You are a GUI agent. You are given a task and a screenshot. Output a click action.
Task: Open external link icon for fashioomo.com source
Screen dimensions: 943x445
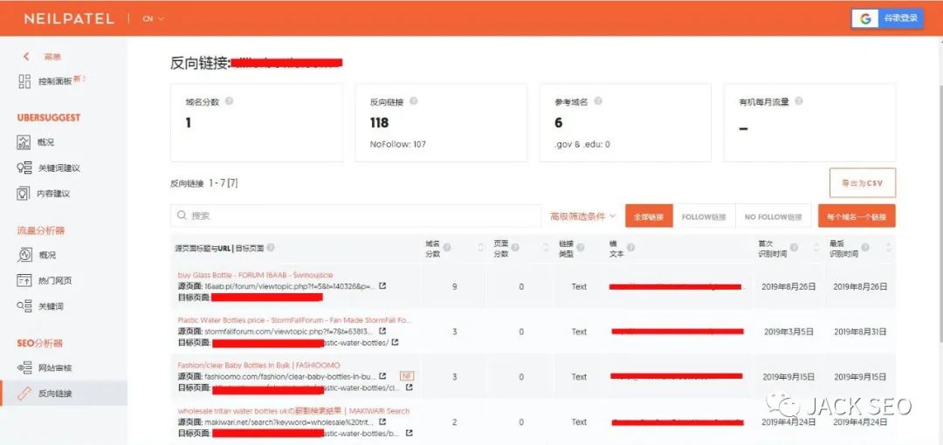click(x=382, y=376)
